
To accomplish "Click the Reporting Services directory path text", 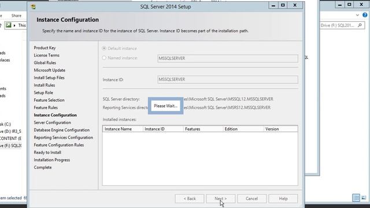I will (x=227, y=107).
